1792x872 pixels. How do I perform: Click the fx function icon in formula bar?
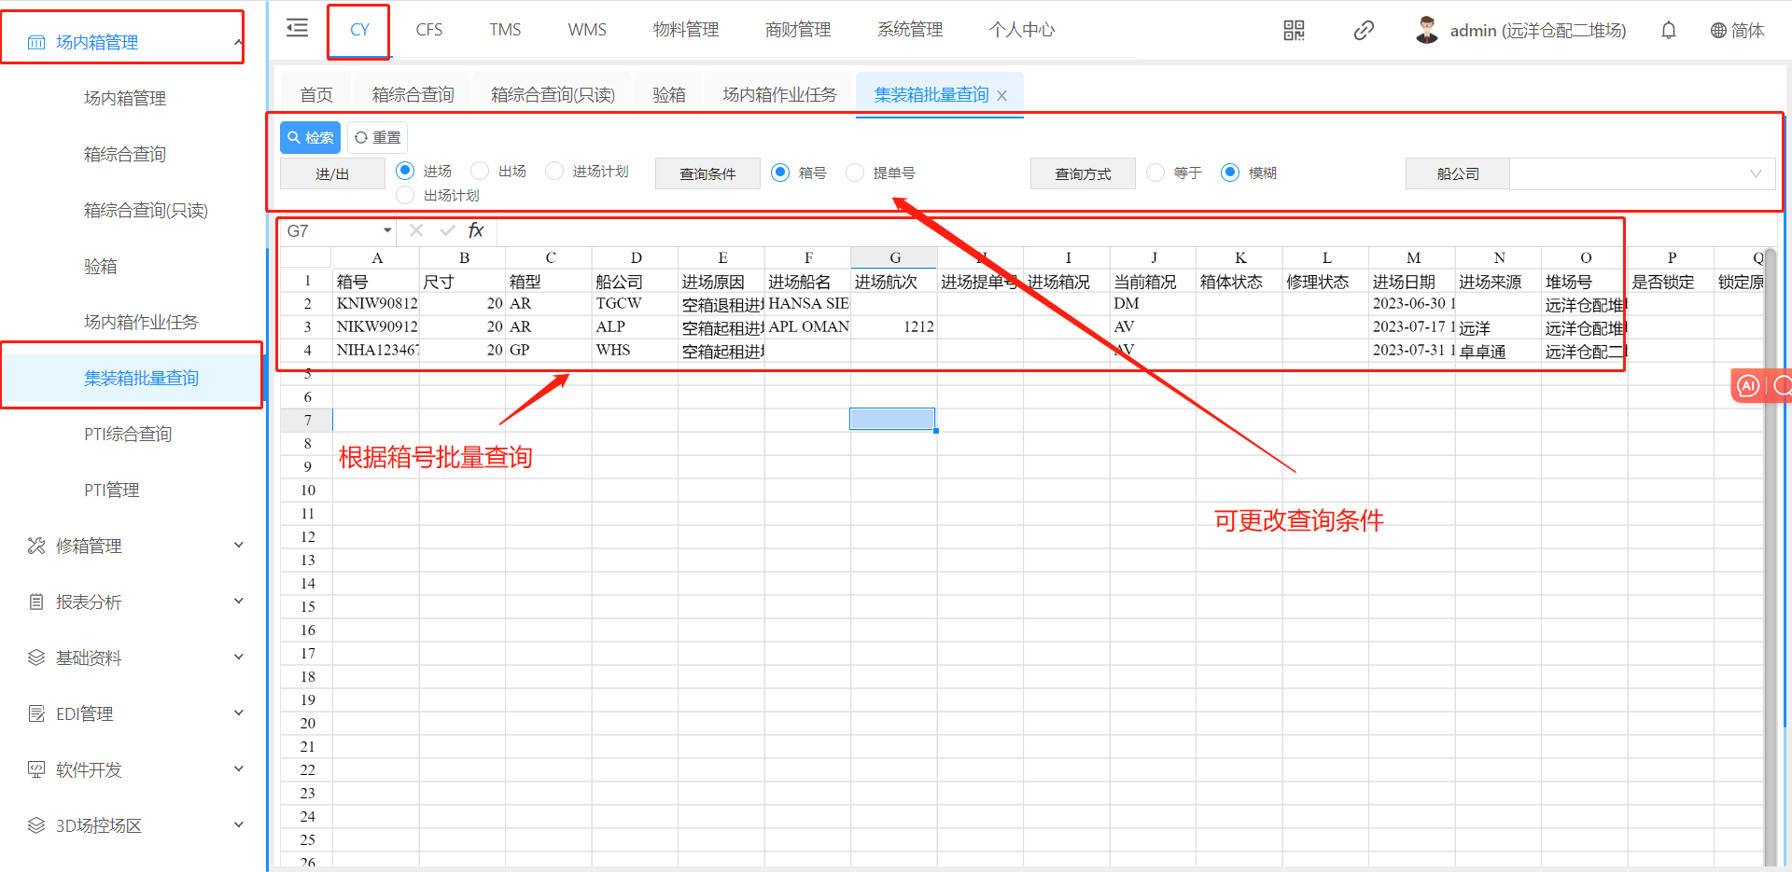click(476, 230)
